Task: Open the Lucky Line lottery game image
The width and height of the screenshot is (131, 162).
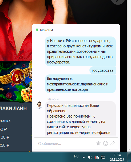Action: (16, 82)
